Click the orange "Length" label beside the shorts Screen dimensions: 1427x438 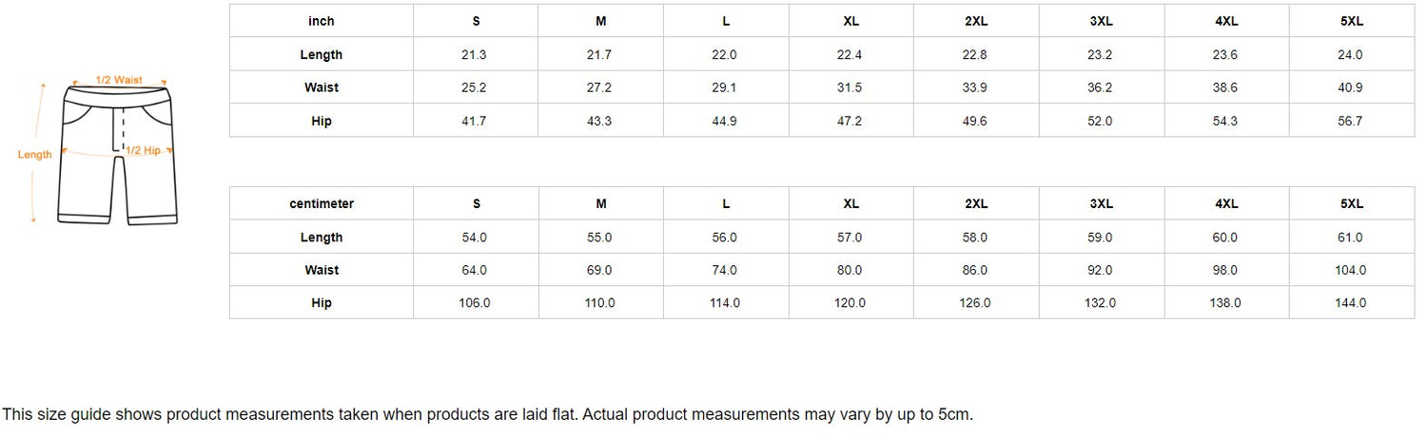34,155
